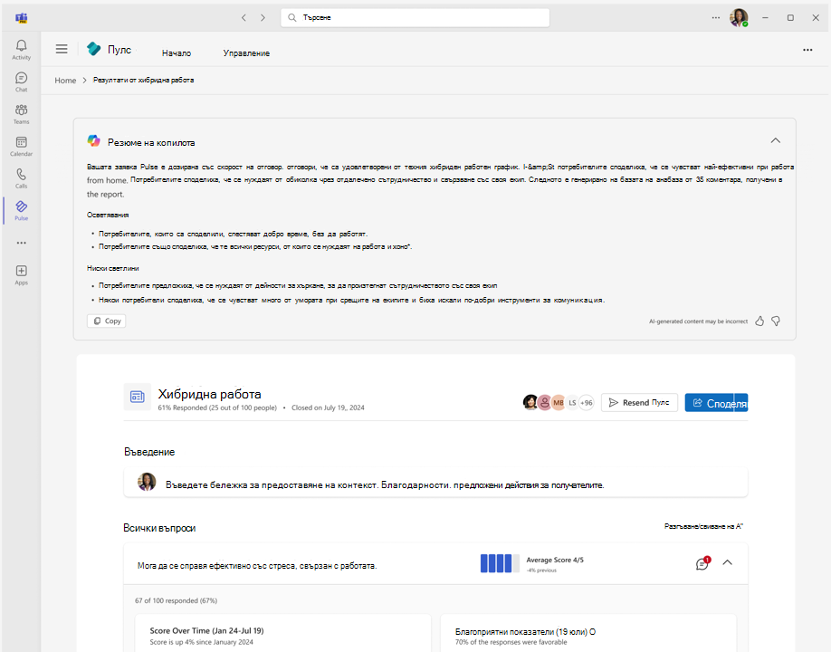The width and height of the screenshot is (831, 652).
Task: Expand or collapse all questions
Action: point(703,526)
